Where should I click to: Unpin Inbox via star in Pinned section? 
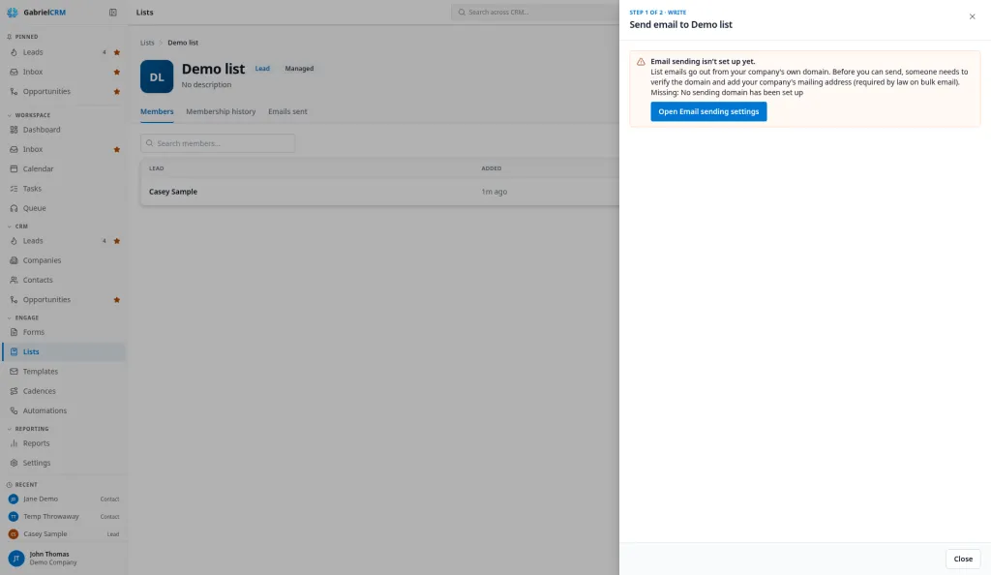click(x=117, y=72)
